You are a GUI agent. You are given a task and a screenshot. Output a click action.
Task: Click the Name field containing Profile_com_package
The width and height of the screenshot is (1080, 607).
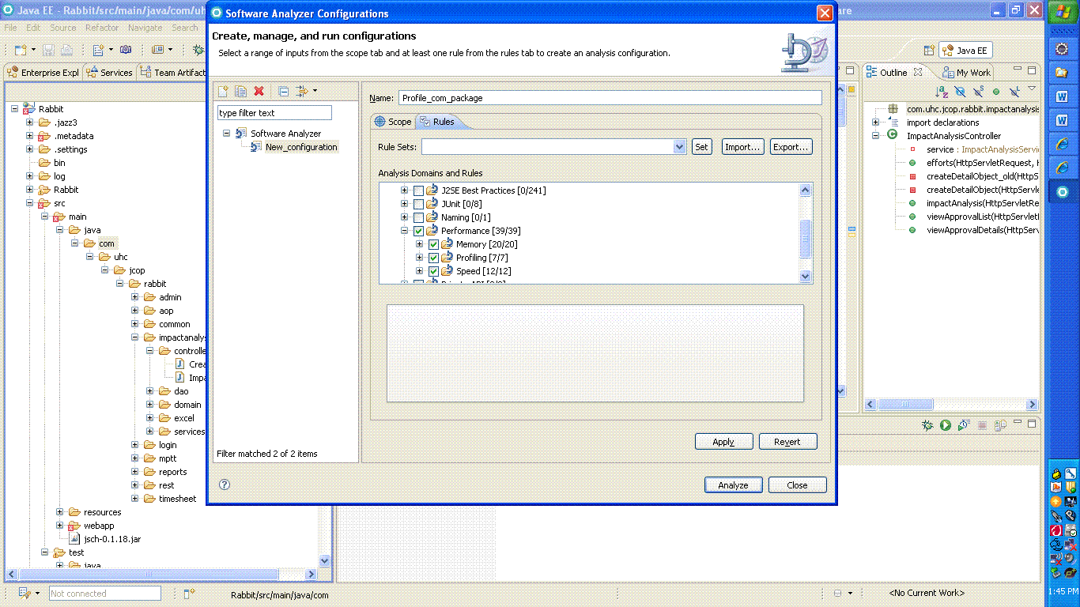point(610,98)
